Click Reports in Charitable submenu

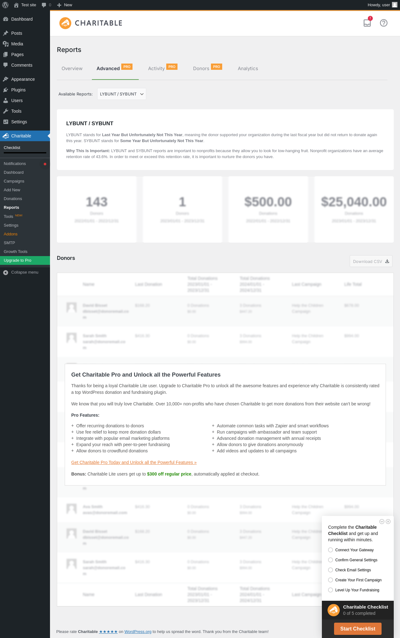11,208
